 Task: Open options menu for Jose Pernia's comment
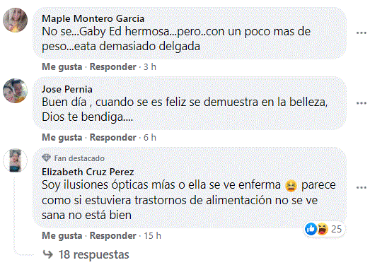(361, 103)
